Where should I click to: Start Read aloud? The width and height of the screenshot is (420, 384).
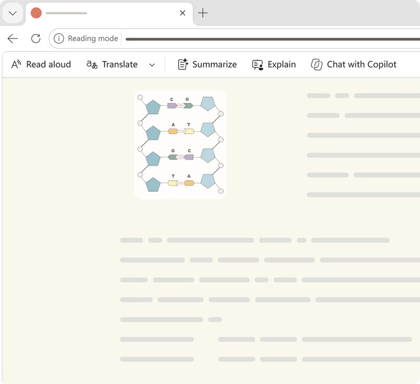[41, 65]
